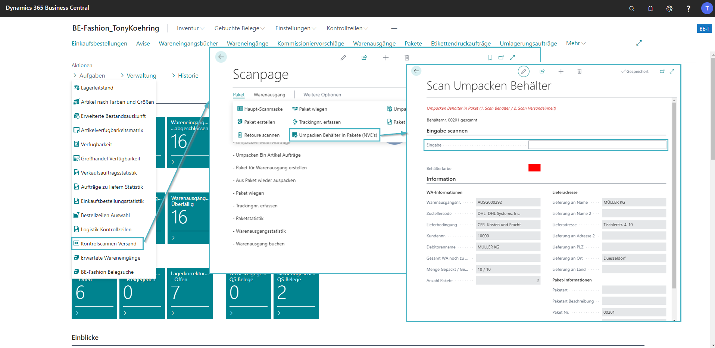715x348 pixels.
Task: Click the bookmark icon on Scanpage
Action: pyautogui.click(x=490, y=57)
